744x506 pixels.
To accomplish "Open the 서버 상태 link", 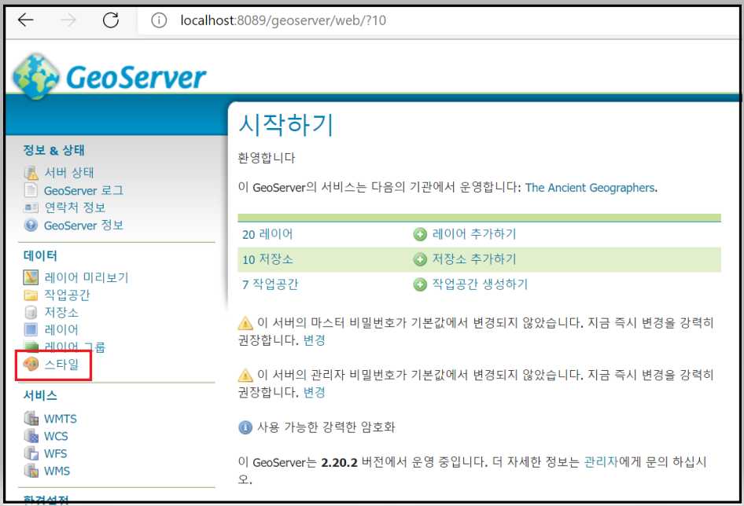I will (69, 173).
